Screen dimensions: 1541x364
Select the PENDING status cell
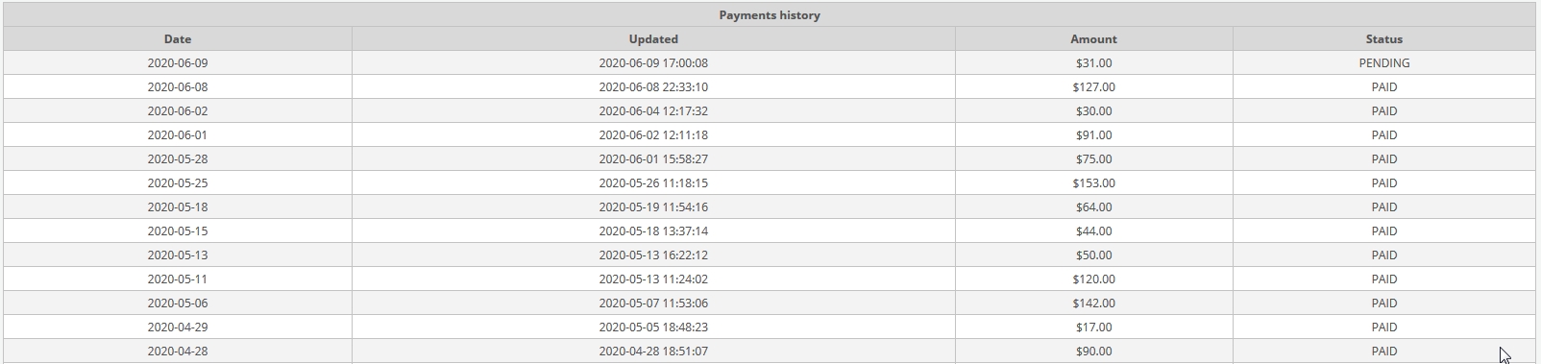point(1384,63)
